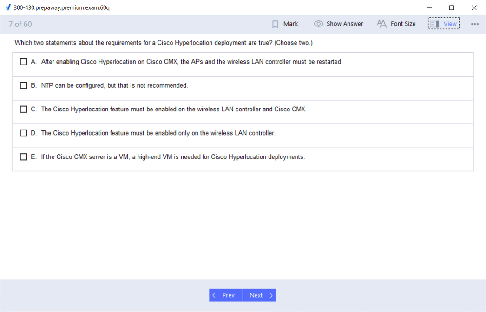This screenshot has height=312, width=486.
Task: Minimize the exam window
Action: coord(430,7)
